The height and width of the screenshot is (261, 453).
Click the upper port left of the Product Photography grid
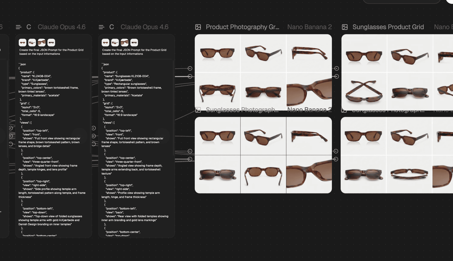pyautogui.click(x=190, y=68)
